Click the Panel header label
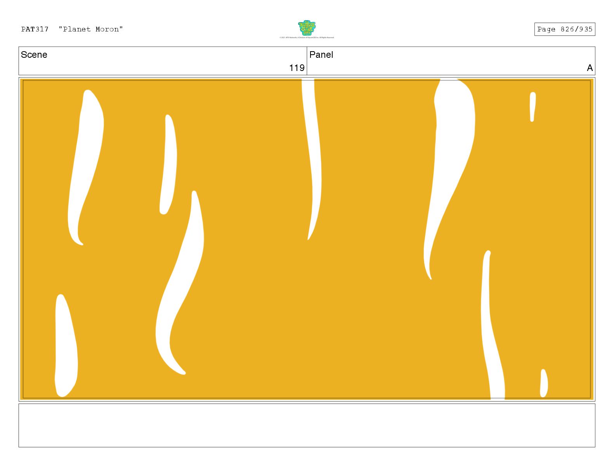The height and width of the screenshot is (475, 614). click(x=321, y=55)
